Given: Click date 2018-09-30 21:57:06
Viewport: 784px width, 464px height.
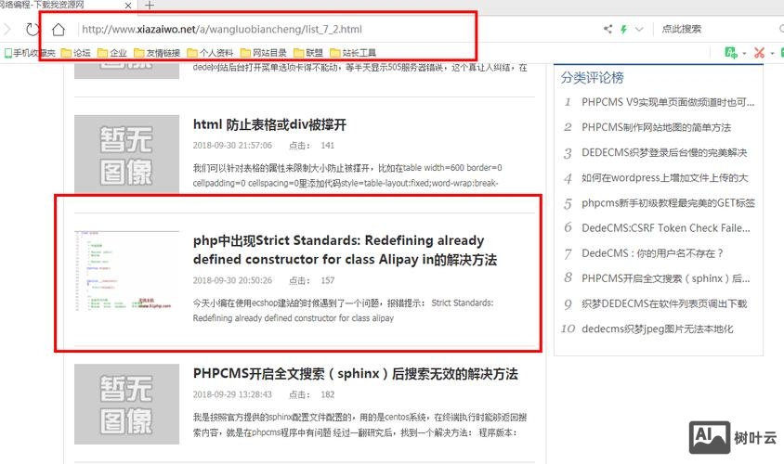Looking at the screenshot, I should (x=232, y=146).
